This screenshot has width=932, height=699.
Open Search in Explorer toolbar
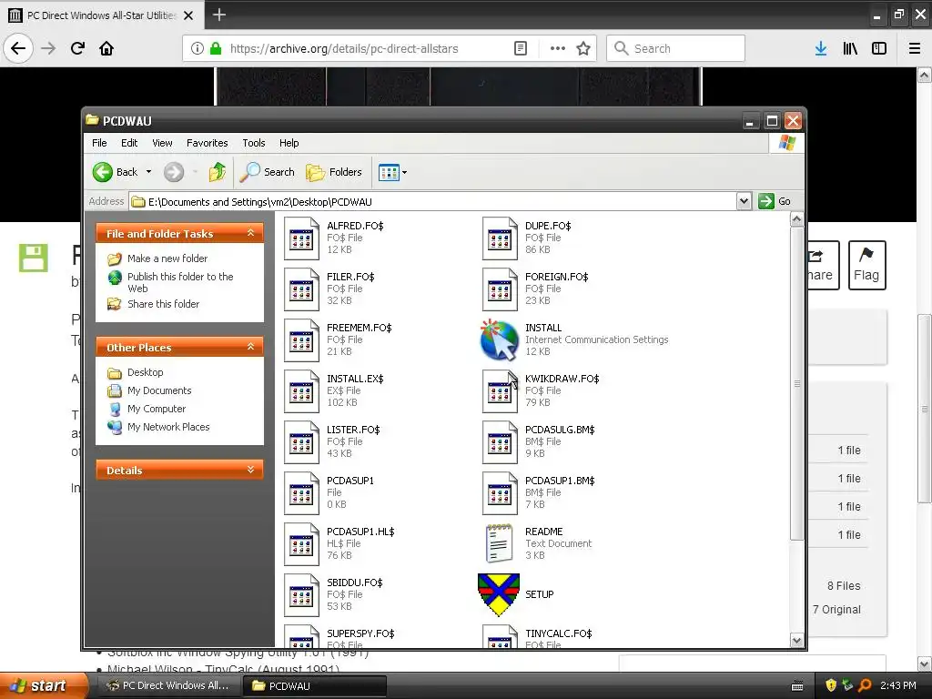point(268,172)
